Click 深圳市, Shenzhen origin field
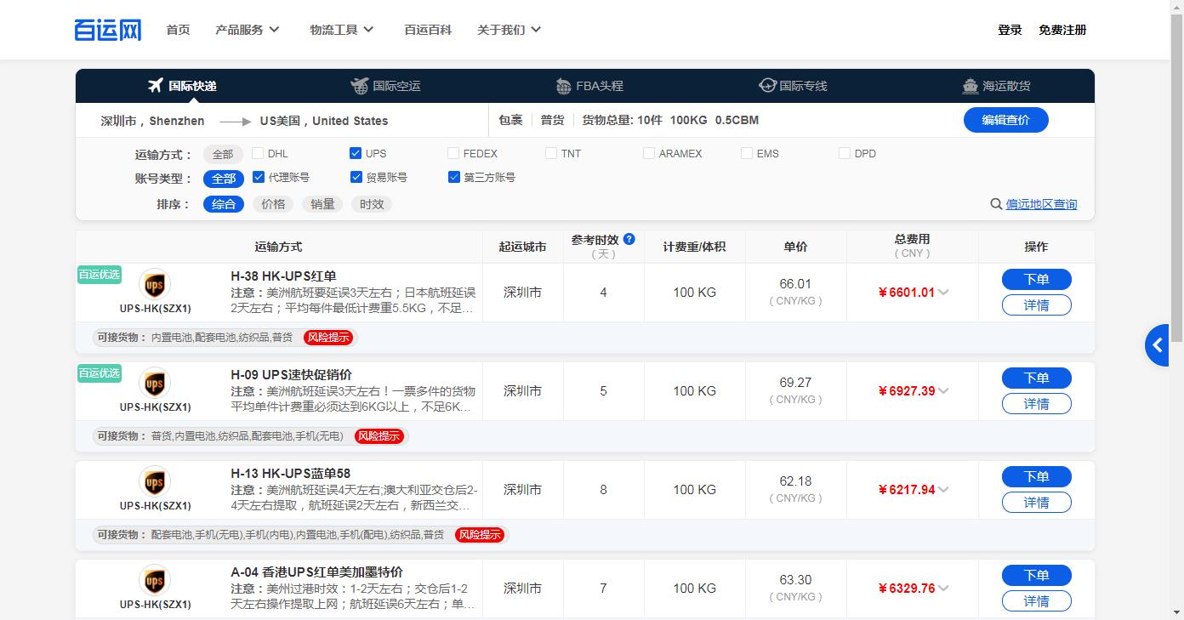 152,121
